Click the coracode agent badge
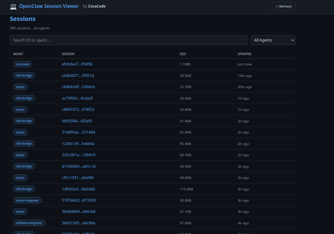 pyautogui.click(x=22, y=64)
